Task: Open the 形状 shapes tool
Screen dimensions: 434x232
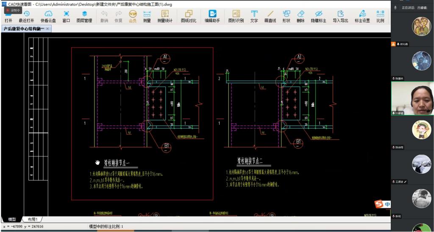Action: (286, 16)
